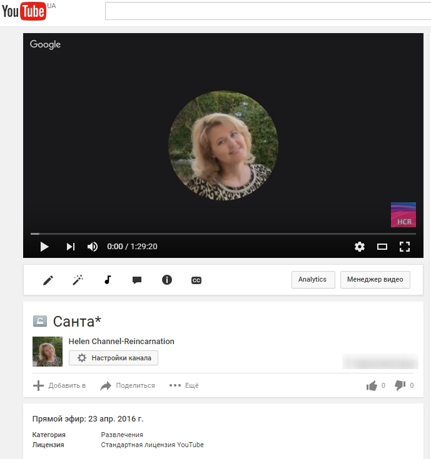The height and width of the screenshot is (459, 431).
Task: Open Настройки канала channel settings
Action: [x=113, y=358]
